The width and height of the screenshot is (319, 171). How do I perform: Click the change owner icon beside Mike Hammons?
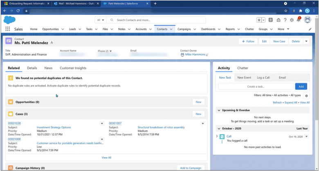tap(207, 54)
